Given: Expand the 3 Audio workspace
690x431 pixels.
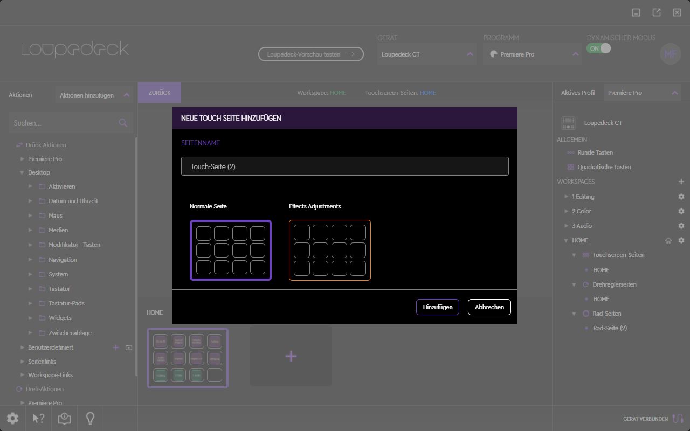Looking at the screenshot, I should (x=566, y=226).
